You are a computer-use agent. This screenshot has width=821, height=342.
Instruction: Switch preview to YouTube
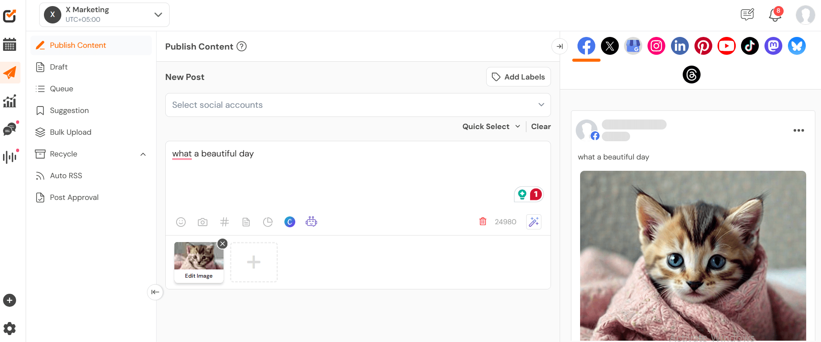(727, 46)
